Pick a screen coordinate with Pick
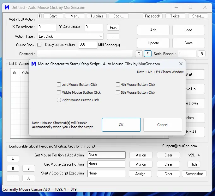 point(113,27)
